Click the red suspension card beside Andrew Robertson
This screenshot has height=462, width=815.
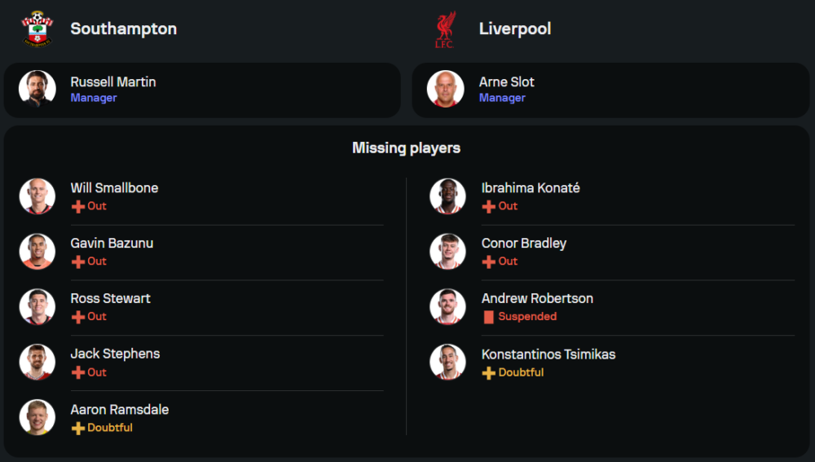(489, 317)
